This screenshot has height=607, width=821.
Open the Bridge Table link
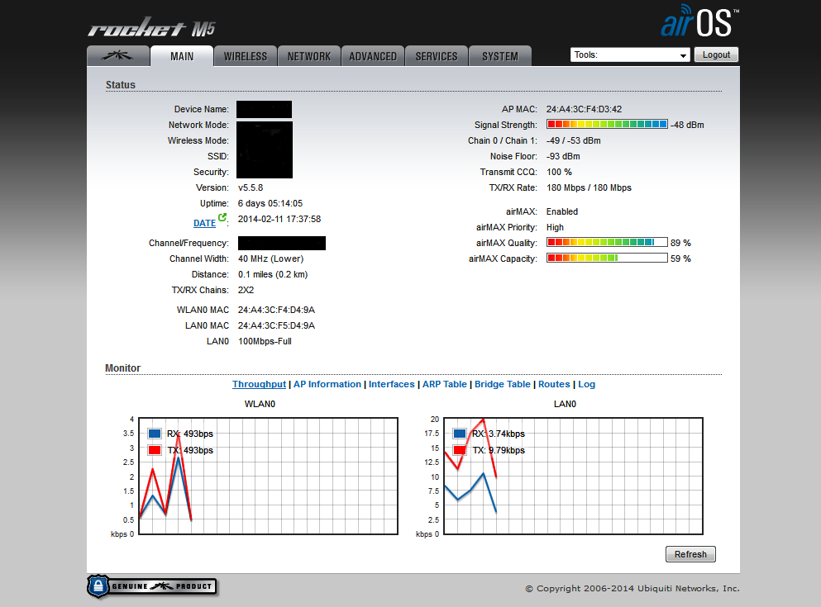click(x=503, y=384)
